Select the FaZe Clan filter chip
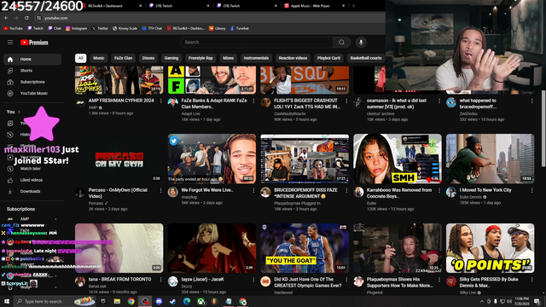Image resolution: width=546 pixels, height=307 pixels. [x=123, y=58]
